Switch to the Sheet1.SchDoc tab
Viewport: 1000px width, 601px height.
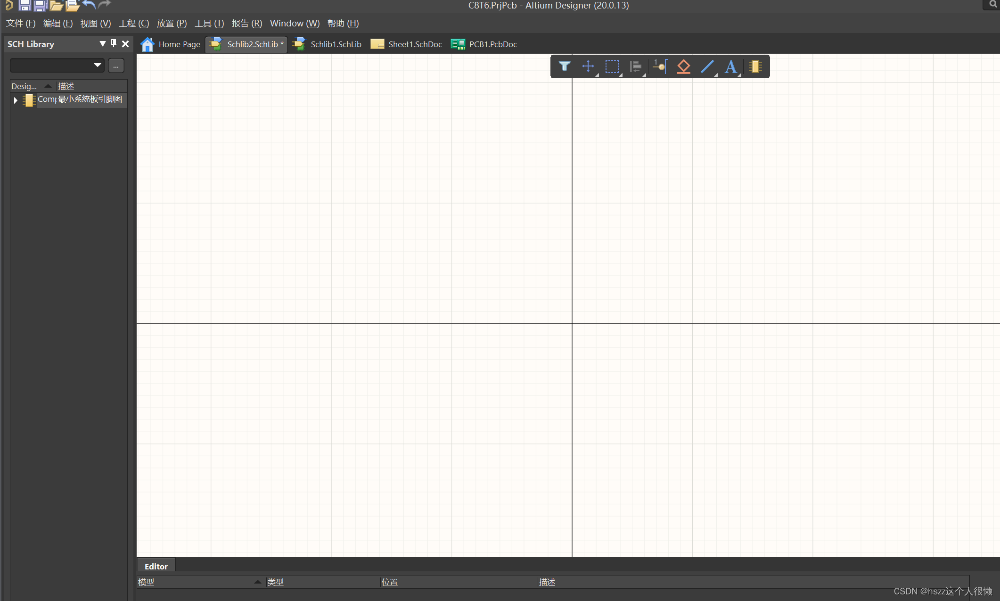(x=406, y=44)
